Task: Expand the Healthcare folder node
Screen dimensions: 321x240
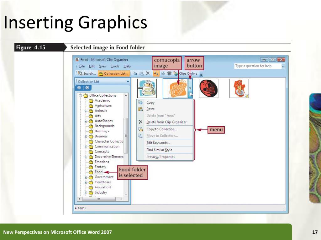Action: (x=86, y=182)
